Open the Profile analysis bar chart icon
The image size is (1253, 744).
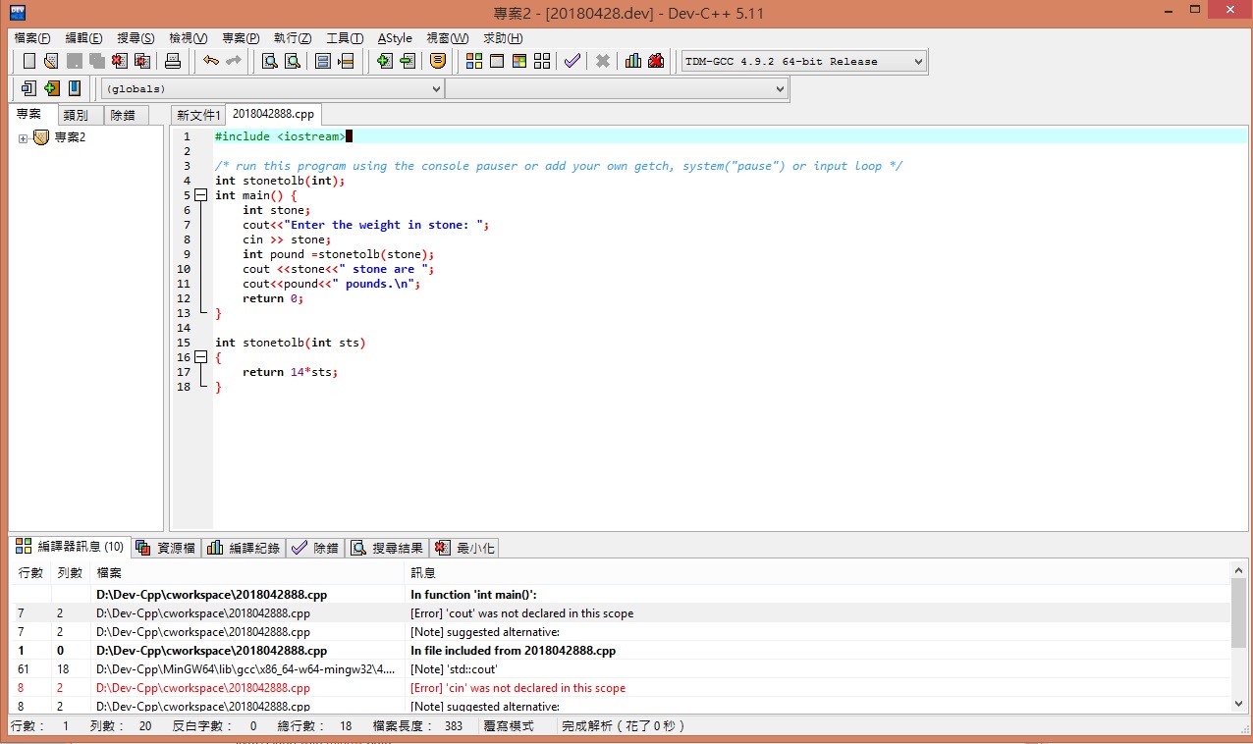coord(633,61)
